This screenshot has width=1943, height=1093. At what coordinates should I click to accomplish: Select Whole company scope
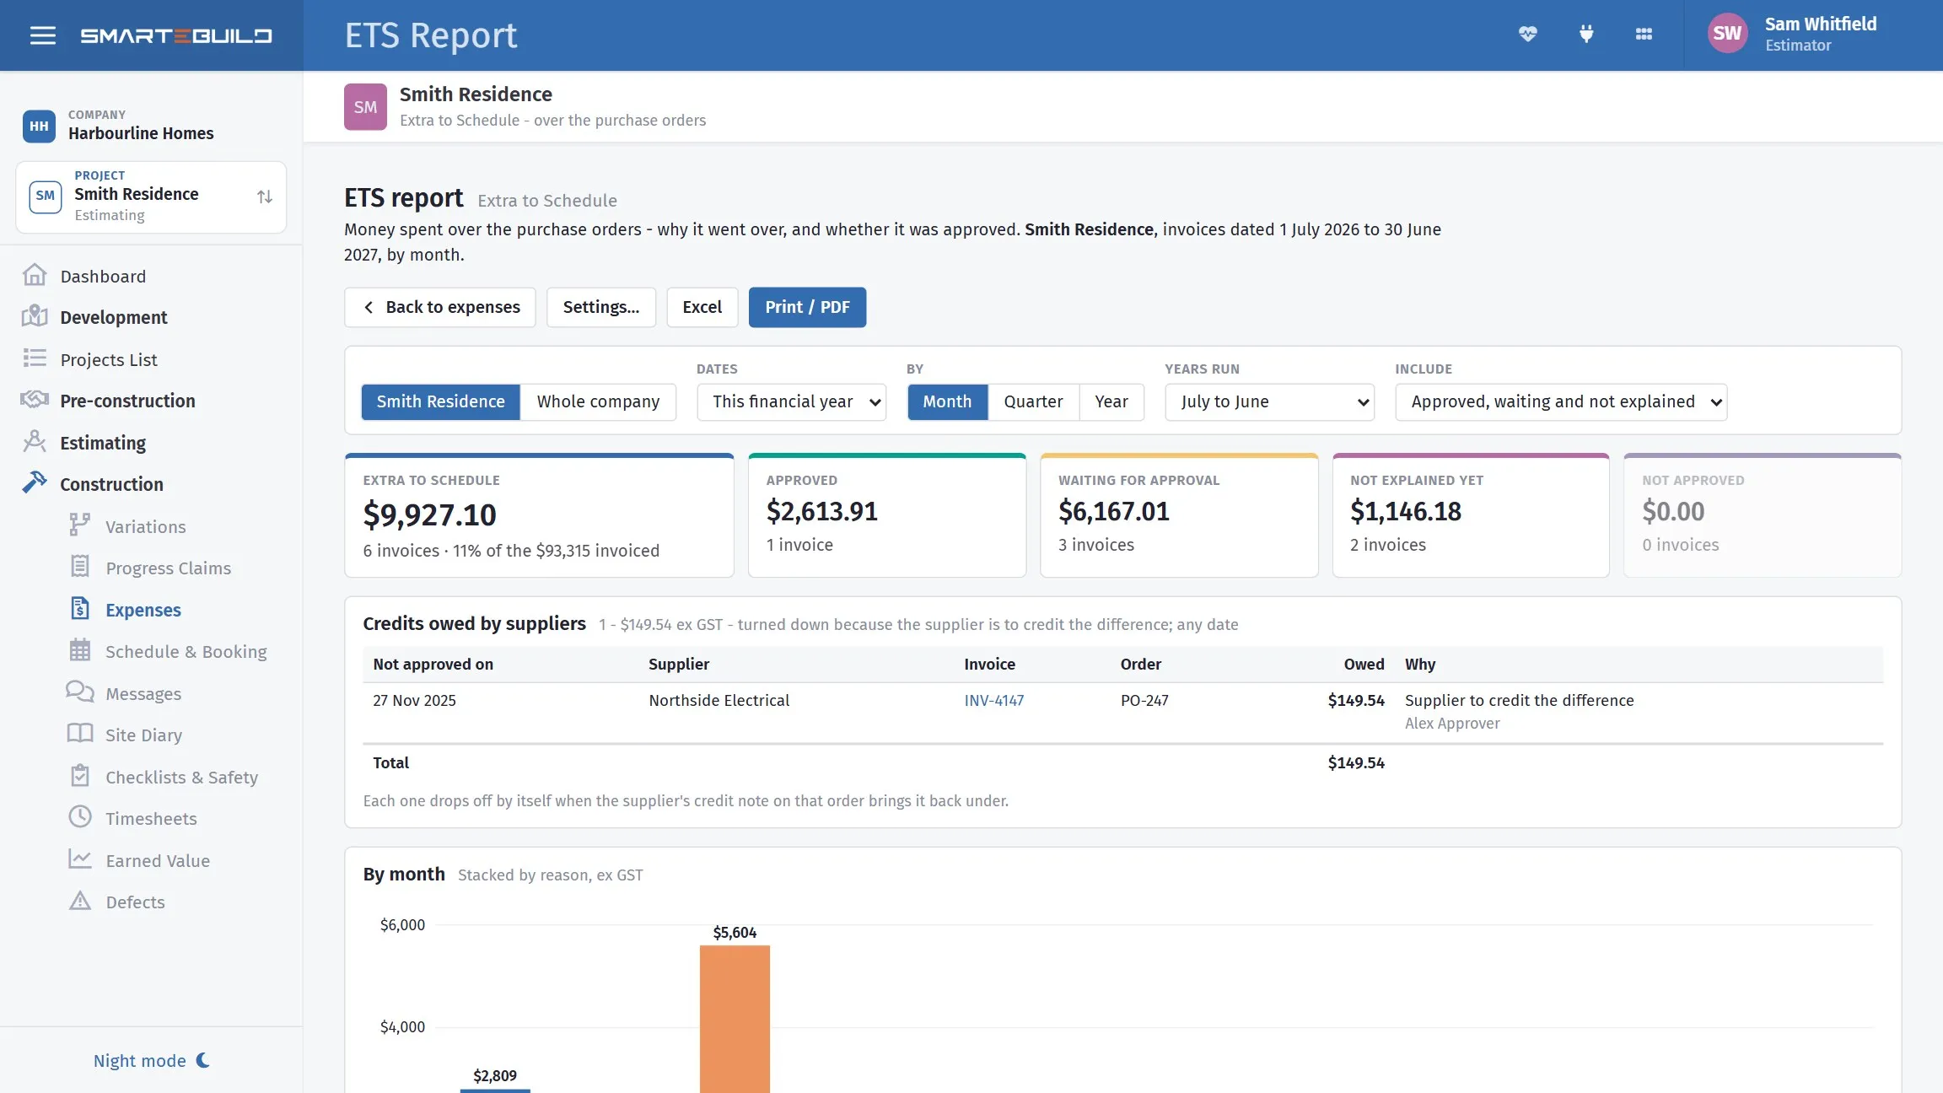coord(598,401)
